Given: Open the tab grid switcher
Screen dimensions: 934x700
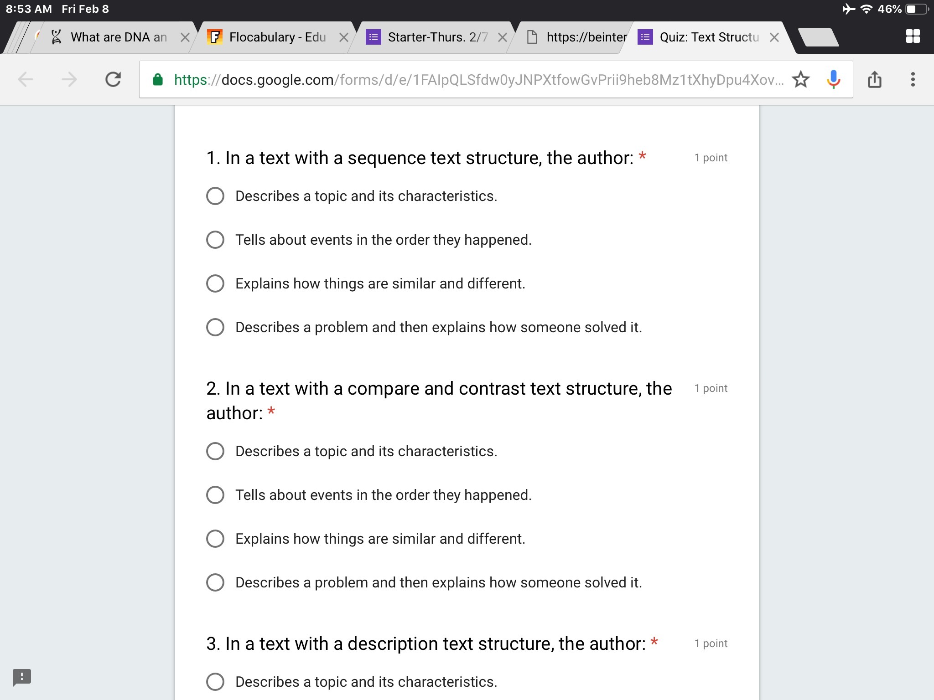Looking at the screenshot, I should (913, 36).
